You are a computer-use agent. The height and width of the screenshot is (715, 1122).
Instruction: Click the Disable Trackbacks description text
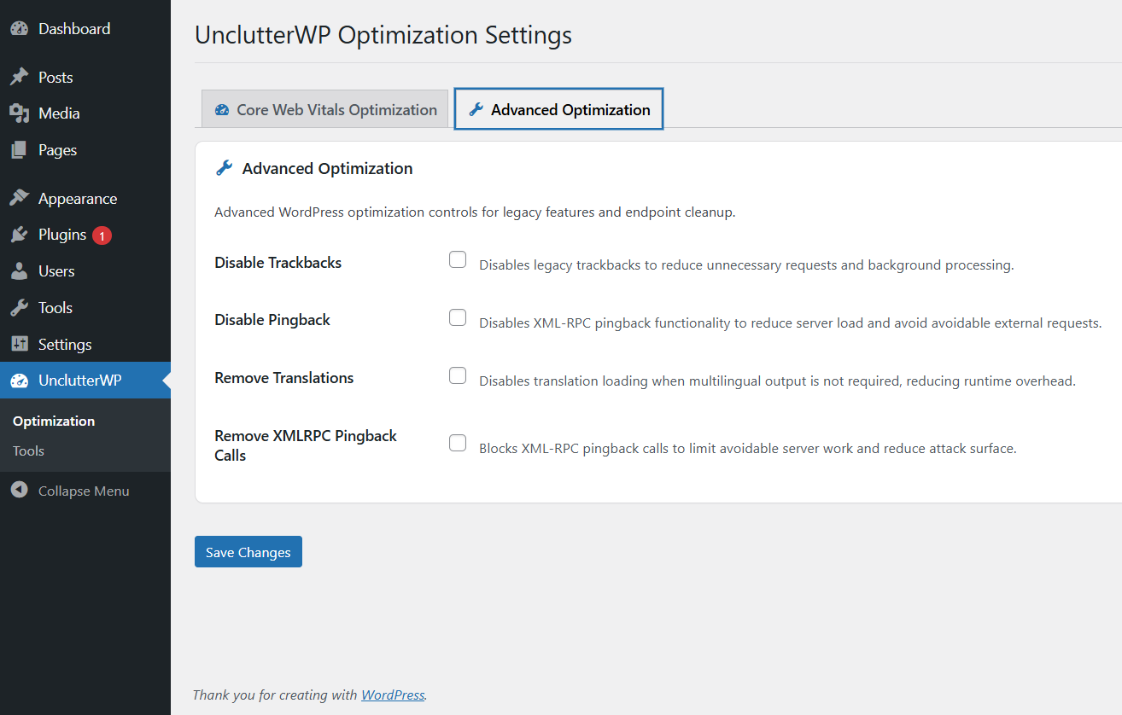click(746, 265)
